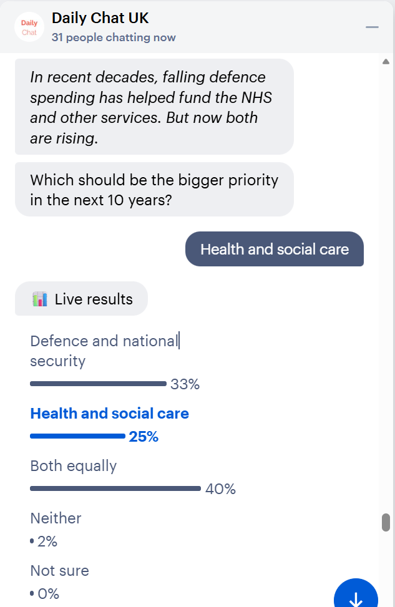Click the Daily Chat UK title
The image size is (395, 607).
pyautogui.click(x=100, y=18)
